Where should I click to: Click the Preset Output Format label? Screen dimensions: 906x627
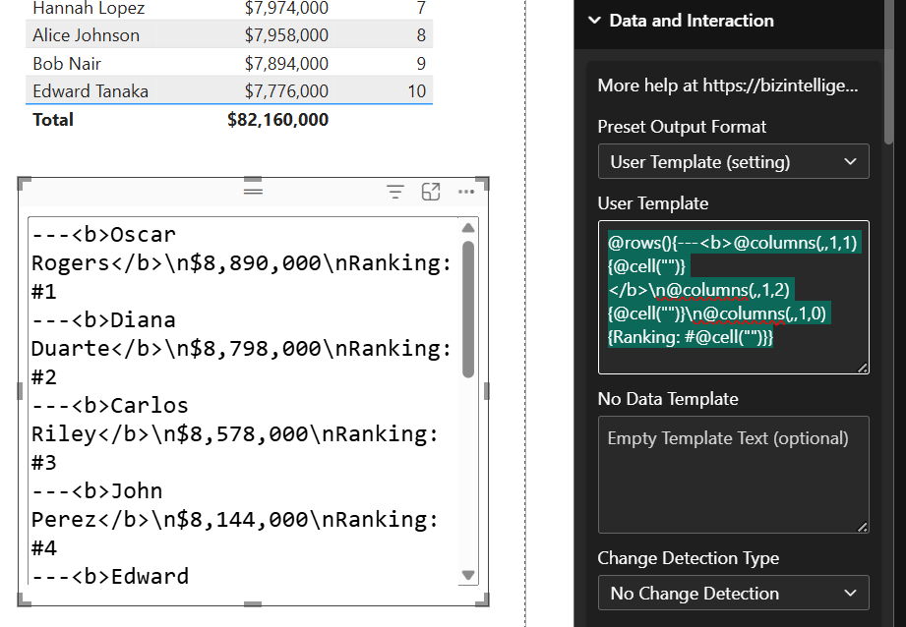[x=682, y=127]
